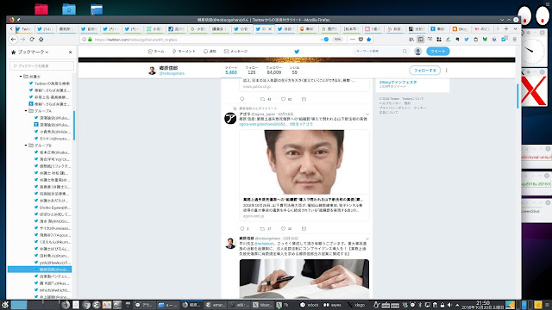Go back with browser back arrow
552x310 pixels.
pos(14,40)
